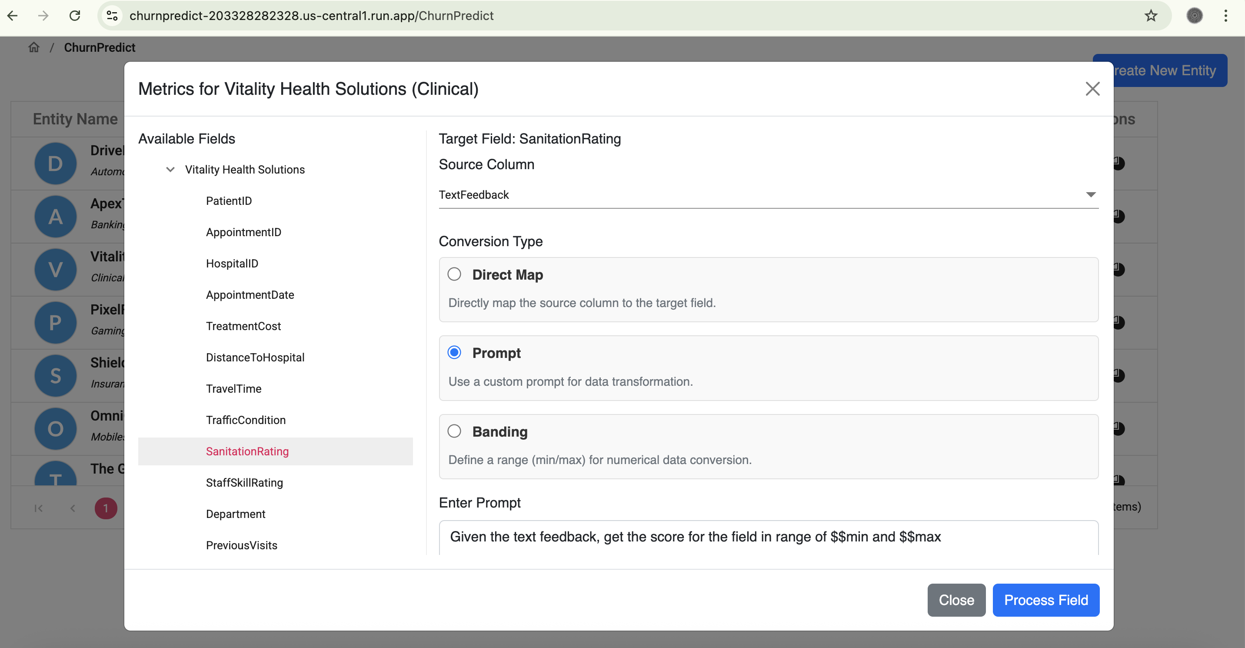Choose the TrafficCondition available field
This screenshot has height=648, width=1245.
tap(246, 420)
